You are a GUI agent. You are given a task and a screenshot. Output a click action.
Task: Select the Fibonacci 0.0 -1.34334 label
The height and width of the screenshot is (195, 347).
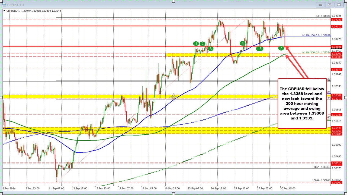[323, 16]
